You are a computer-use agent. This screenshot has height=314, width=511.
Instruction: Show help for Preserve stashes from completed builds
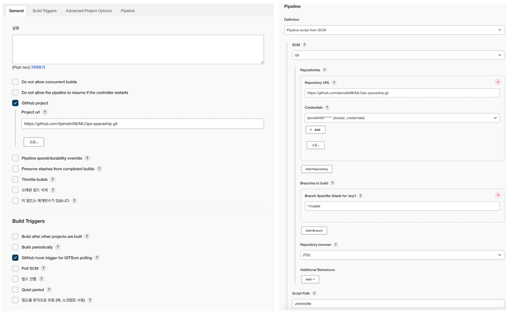(99, 169)
